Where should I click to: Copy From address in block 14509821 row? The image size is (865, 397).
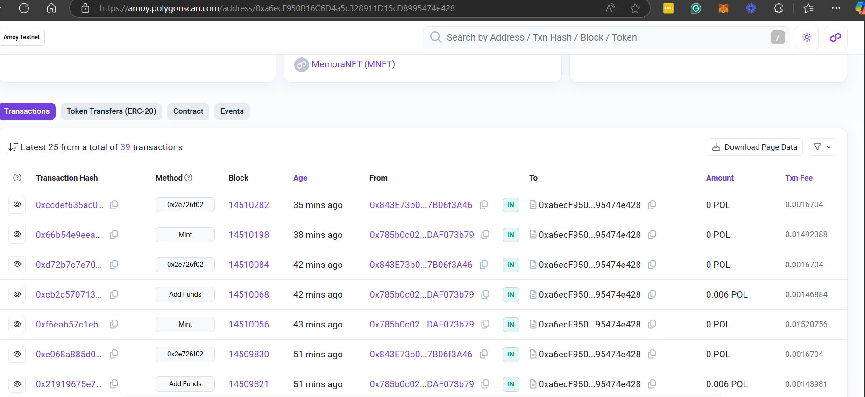click(x=485, y=384)
